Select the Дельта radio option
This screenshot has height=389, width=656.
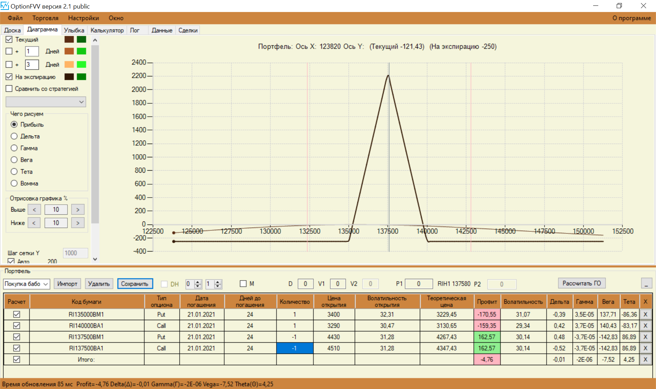14,136
